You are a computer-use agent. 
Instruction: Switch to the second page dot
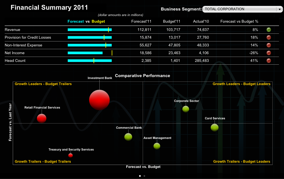[144, 176]
